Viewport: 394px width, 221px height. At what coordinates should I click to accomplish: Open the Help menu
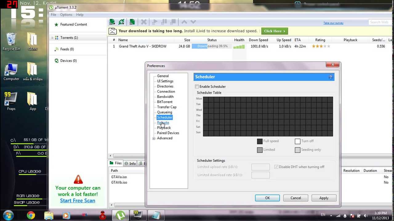tap(80, 15)
